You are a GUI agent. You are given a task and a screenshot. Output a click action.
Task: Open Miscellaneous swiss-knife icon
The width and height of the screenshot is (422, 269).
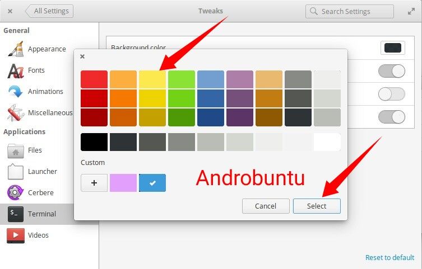click(16, 113)
